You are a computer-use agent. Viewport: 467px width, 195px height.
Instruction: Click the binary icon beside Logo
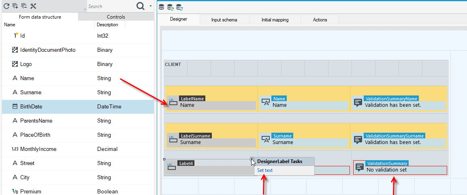(15, 64)
